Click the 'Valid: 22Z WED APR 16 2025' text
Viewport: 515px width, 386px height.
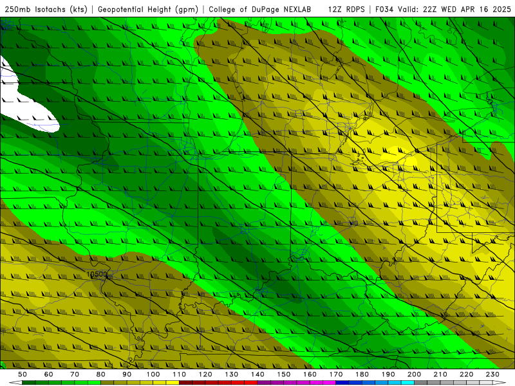click(x=454, y=10)
